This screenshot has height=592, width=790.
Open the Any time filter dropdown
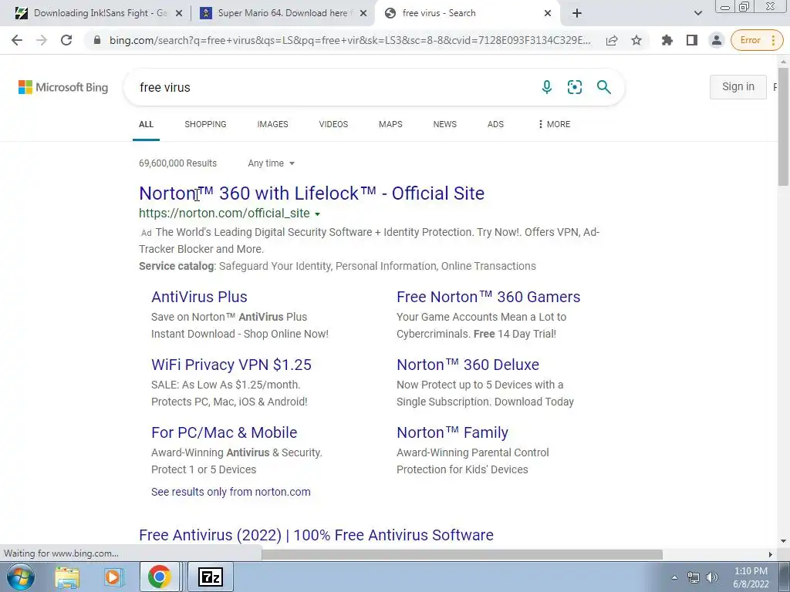tap(271, 163)
